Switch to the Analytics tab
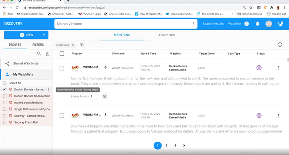289x155 pixels. (167, 35)
